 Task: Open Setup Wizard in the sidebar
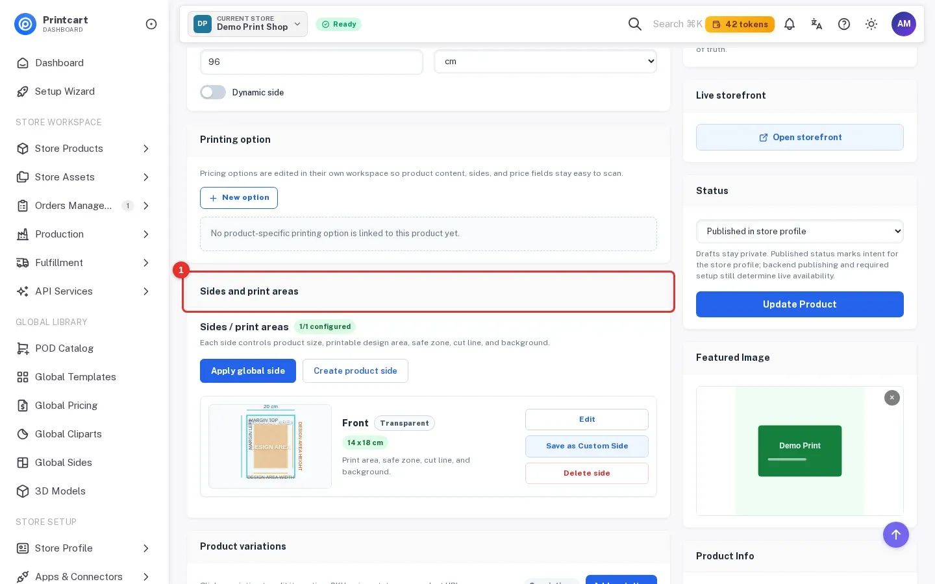point(84,91)
